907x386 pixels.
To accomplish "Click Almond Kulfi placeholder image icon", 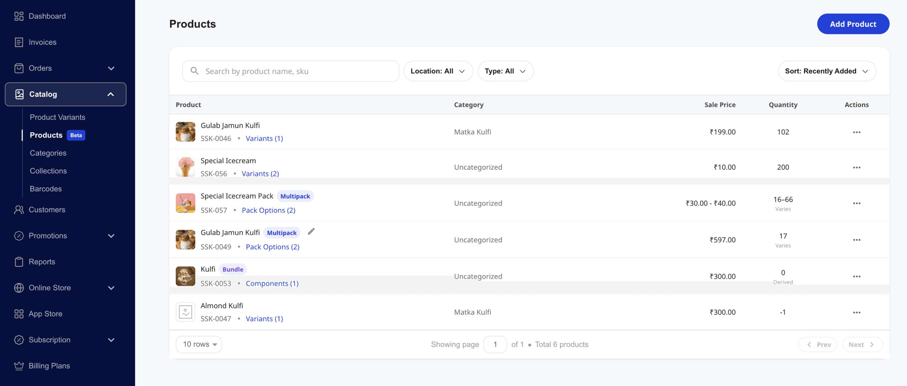I will 185,312.
